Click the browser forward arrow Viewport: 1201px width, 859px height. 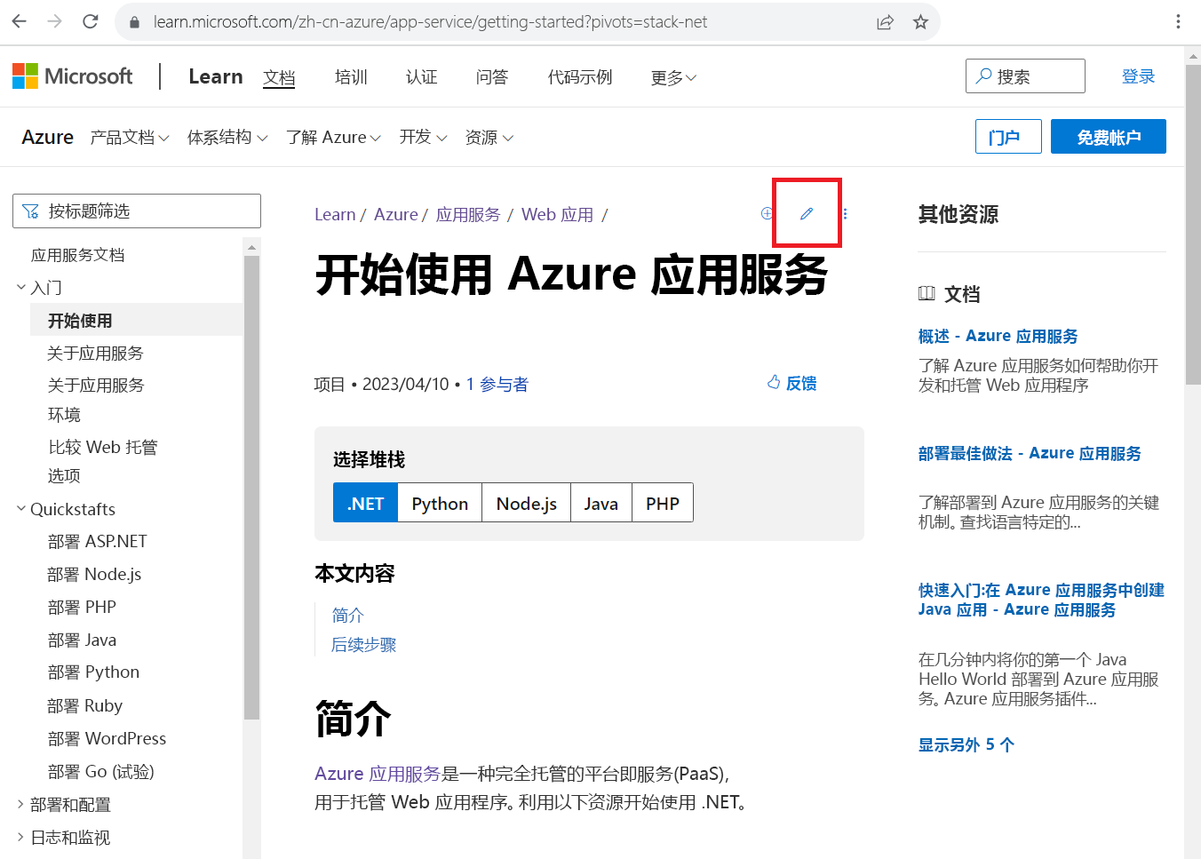coord(54,21)
